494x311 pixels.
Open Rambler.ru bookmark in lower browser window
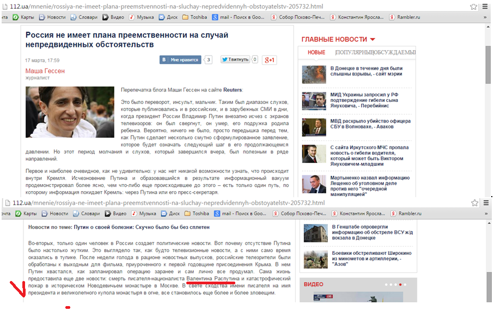[x=406, y=214]
